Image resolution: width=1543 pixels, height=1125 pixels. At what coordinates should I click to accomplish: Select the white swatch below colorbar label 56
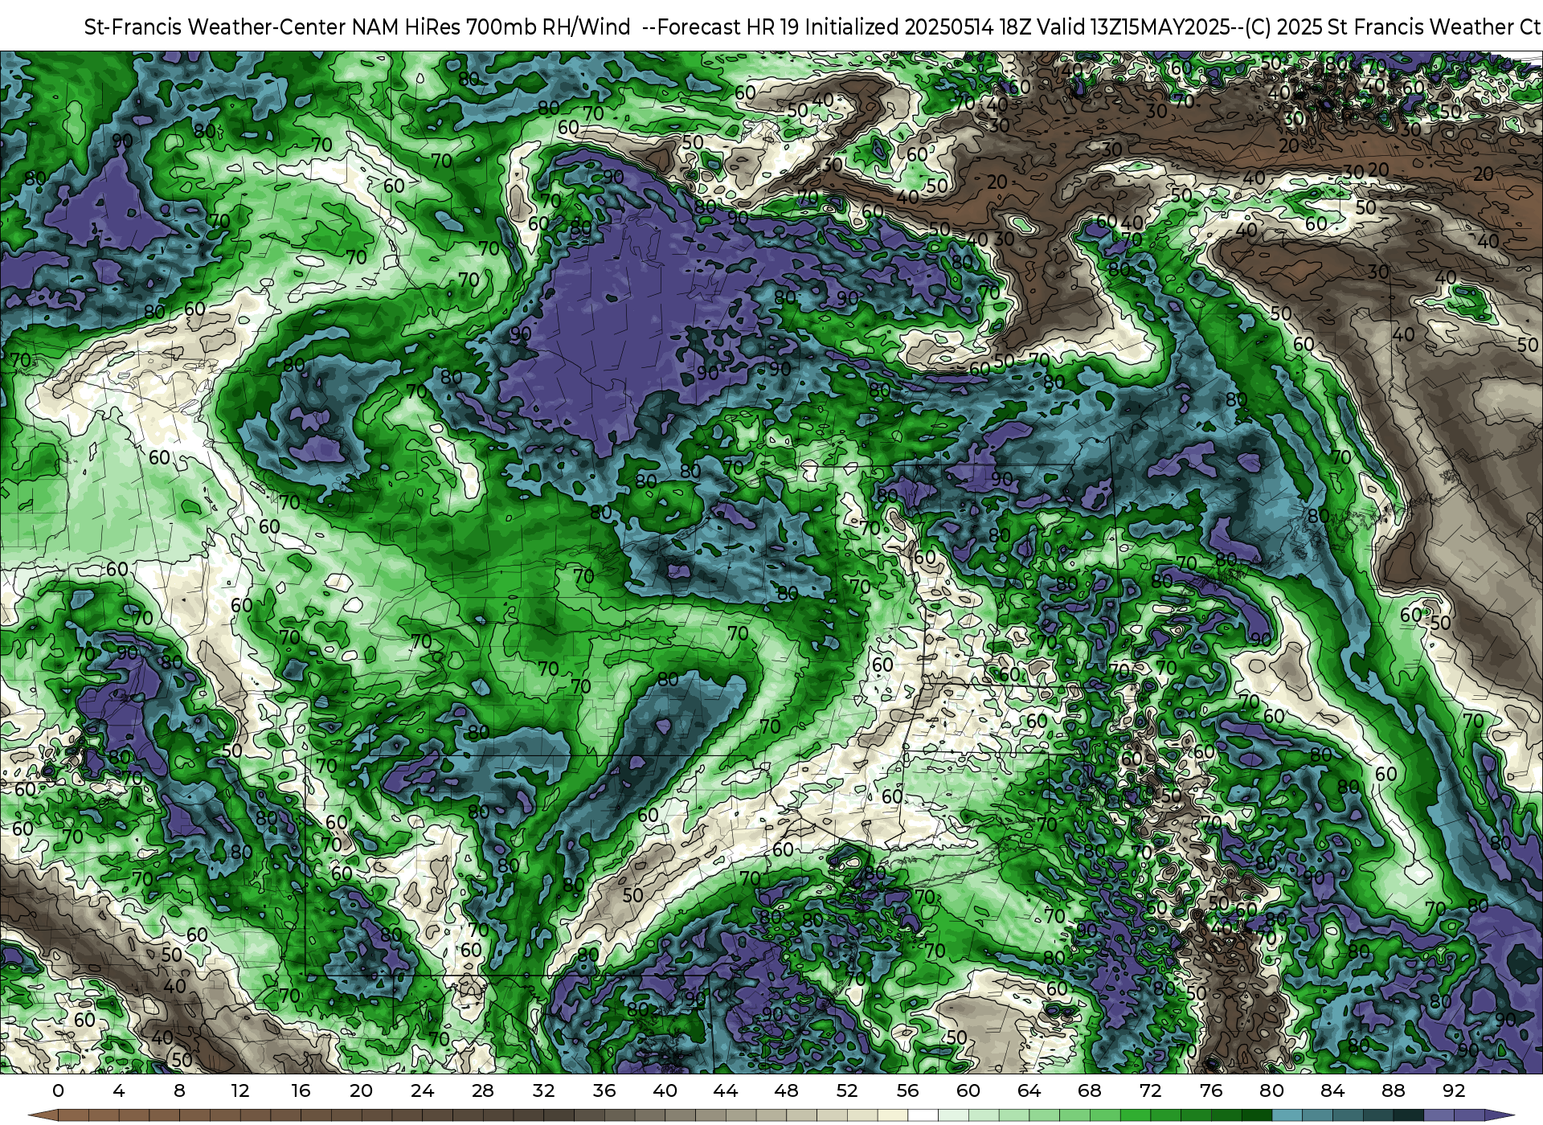click(x=923, y=1115)
